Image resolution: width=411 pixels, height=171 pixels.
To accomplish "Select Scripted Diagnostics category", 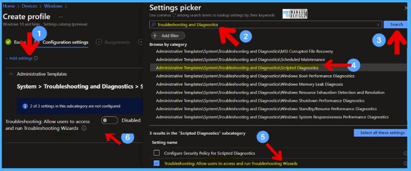I will click(x=237, y=68).
